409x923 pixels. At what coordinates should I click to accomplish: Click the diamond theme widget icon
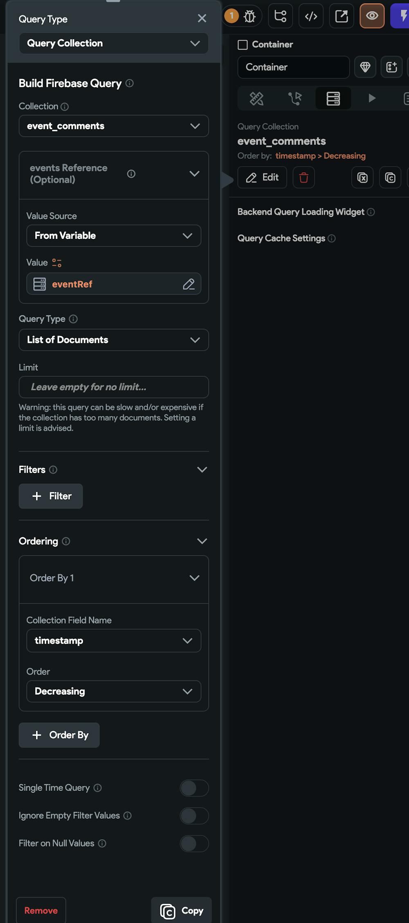(x=365, y=67)
